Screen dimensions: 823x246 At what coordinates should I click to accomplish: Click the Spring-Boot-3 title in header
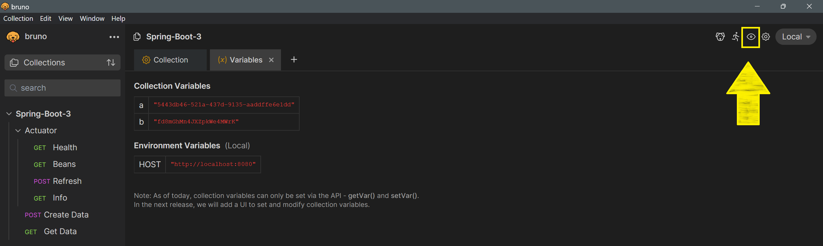click(x=174, y=37)
